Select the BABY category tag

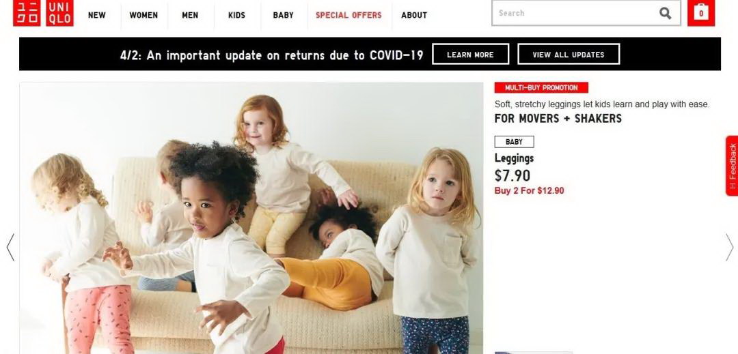[514, 142]
